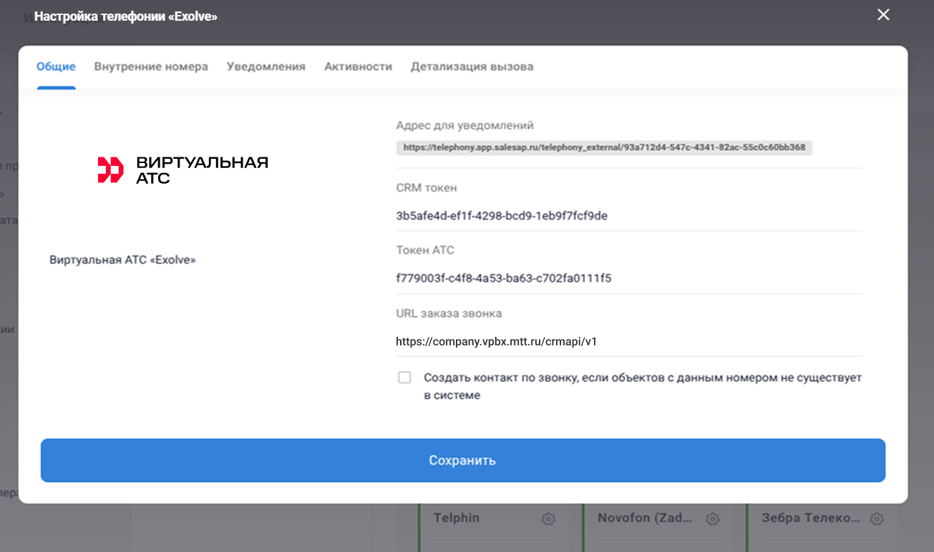This screenshot has height=552, width=934.
Task: Select the Общие tab
Action: point(56,66)
